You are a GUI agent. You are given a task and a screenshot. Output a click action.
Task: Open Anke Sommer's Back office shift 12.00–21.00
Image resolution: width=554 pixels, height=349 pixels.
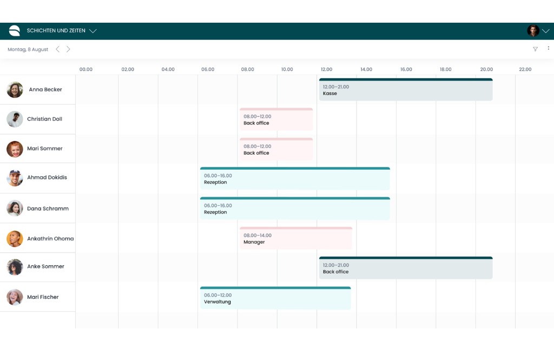coord(406,268)
